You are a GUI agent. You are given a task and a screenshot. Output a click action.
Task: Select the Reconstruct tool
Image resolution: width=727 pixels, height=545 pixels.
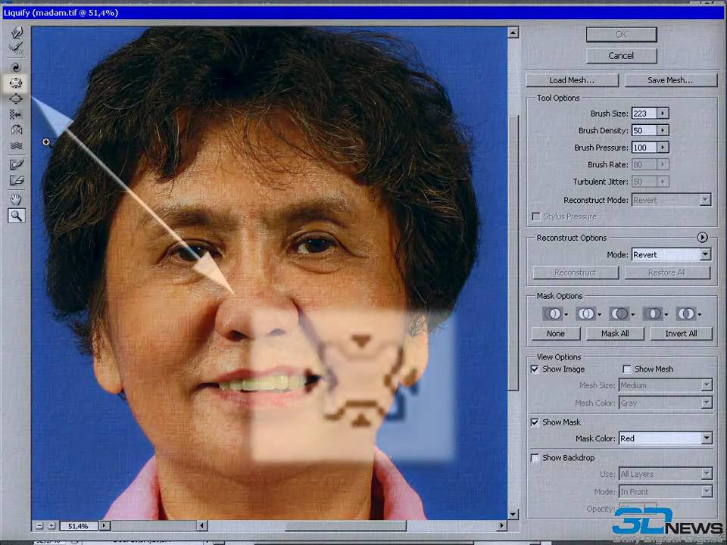[x=16, y=48]
